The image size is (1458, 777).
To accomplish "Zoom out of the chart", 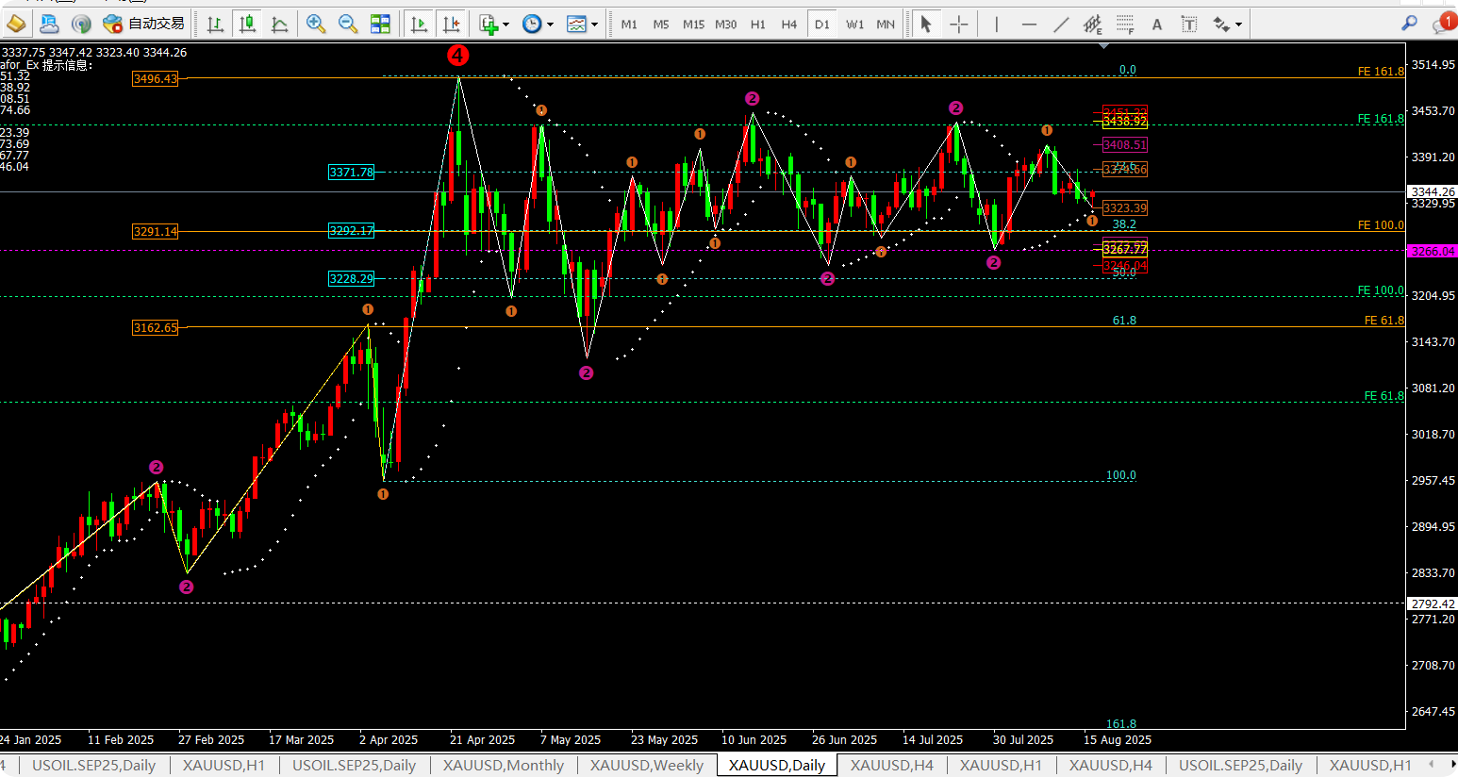I will point(347,24).
